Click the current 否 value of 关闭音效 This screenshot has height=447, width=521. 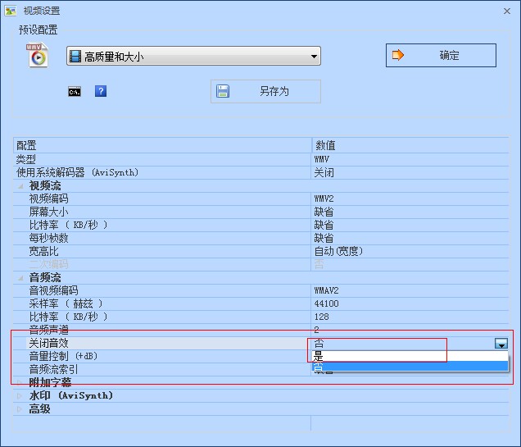(x=319, y=343)
